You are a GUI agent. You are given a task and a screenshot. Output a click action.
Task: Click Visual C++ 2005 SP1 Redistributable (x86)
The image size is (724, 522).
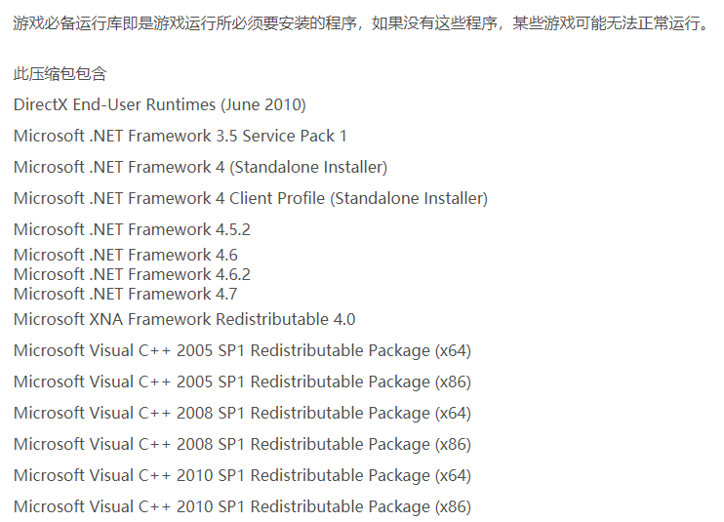pos(242,382)
